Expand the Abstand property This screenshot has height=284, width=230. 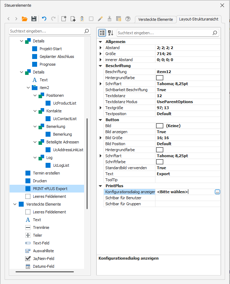[x=100, y=48]
